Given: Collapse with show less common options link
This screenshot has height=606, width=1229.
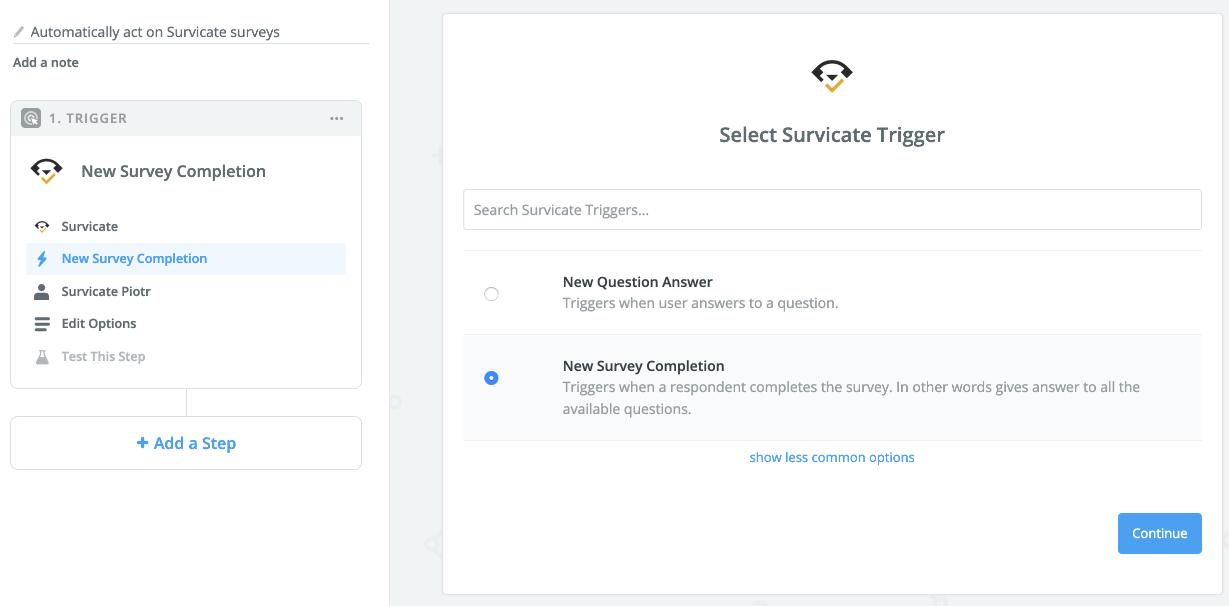Looking at the screenshot, I should (x=832, y=457).
